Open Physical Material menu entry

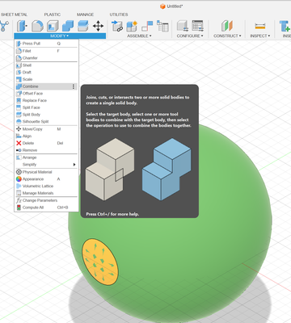(x=46, y=172)
